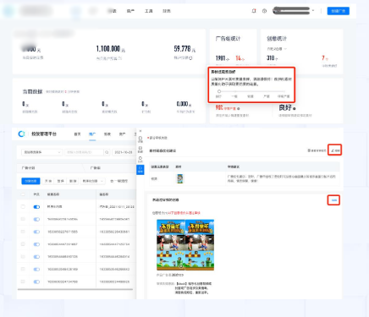This screenshot has height=317, width=369.
Task: Toggle the switch in the last table row
Action: (x=36, y=281)
